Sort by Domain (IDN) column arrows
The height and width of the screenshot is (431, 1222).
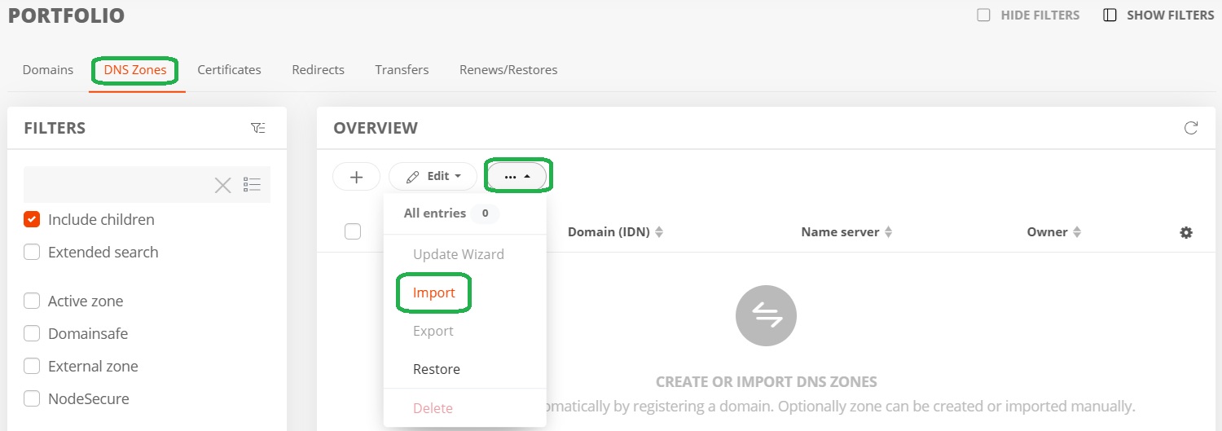[x=659, y=232]
